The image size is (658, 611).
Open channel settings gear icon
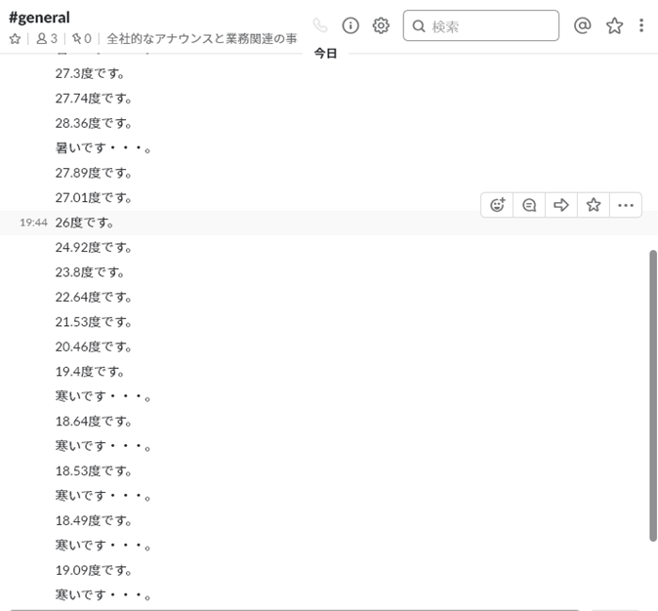click(381, 25)
